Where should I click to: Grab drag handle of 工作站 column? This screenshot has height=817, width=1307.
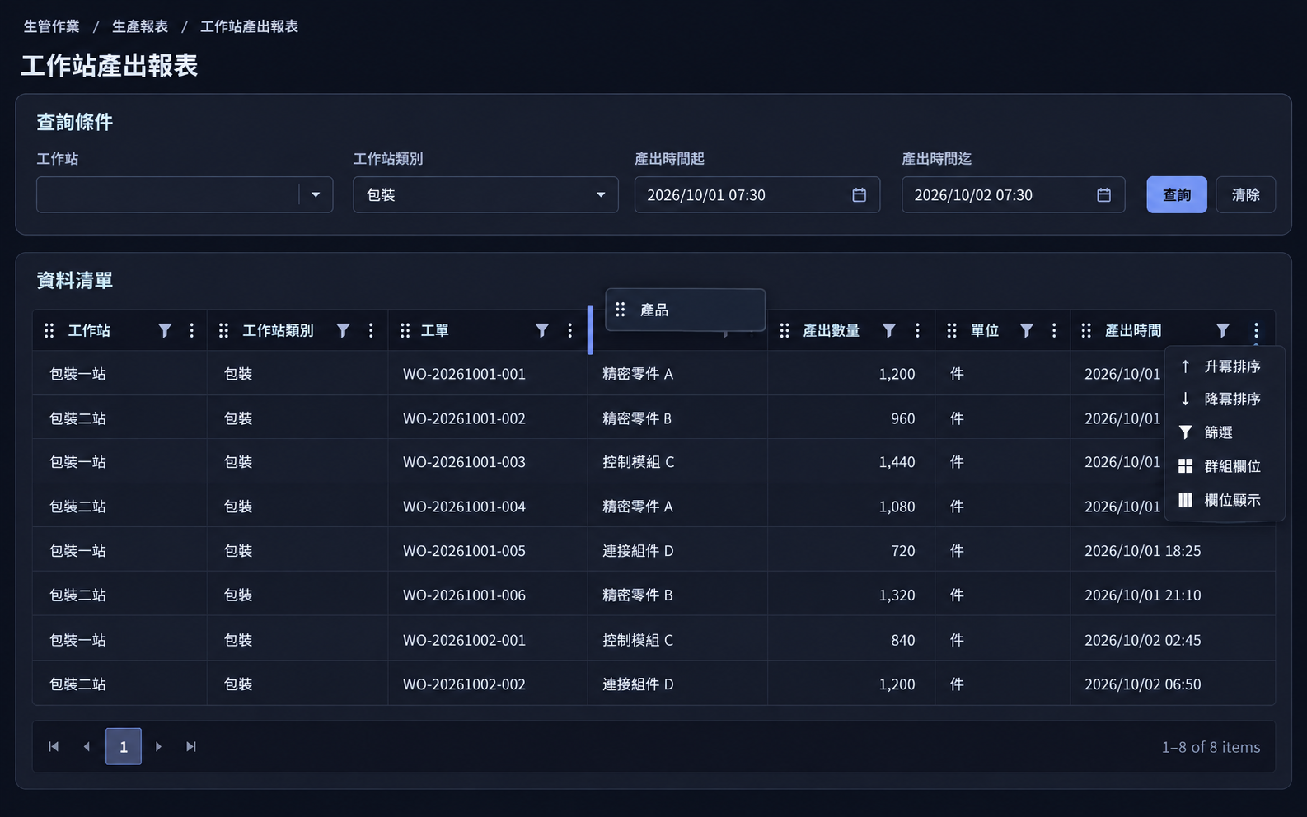[x=49, y=330]
